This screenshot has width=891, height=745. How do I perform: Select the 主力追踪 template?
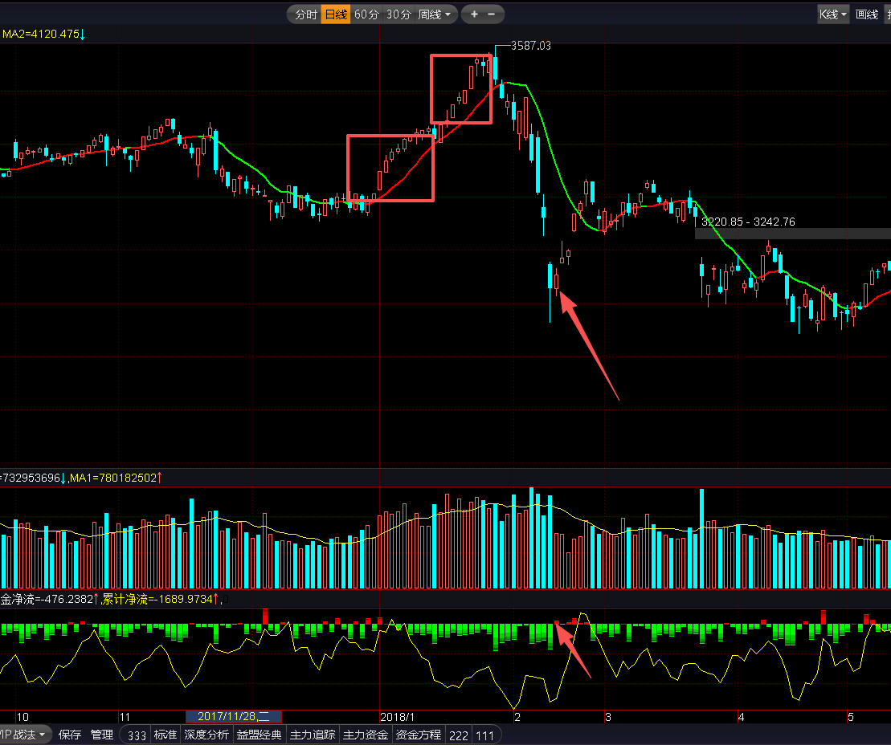[313, 735]
